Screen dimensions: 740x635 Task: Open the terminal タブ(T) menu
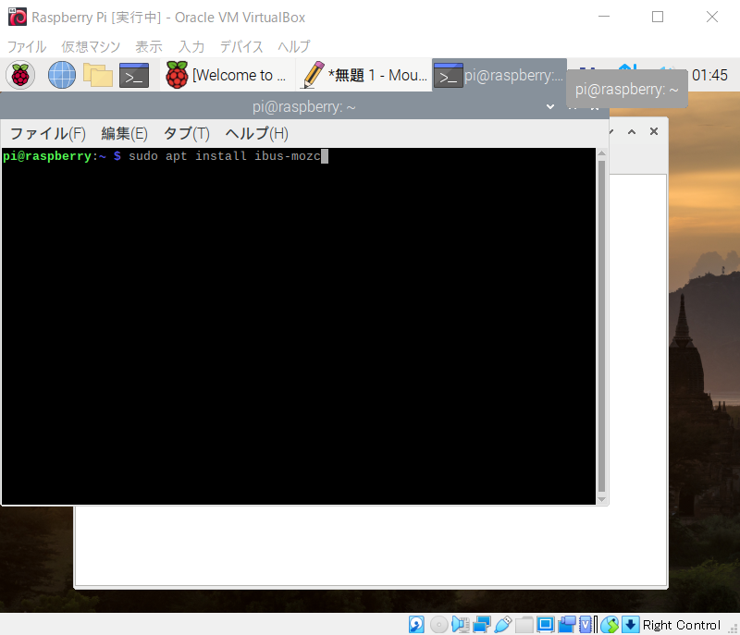pos(187,133)
